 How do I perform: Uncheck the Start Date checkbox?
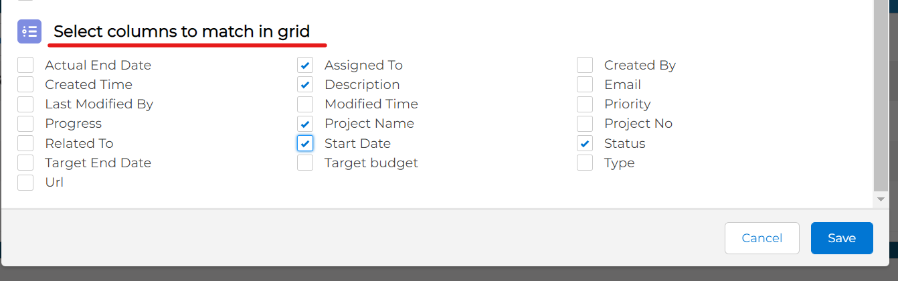305,143
